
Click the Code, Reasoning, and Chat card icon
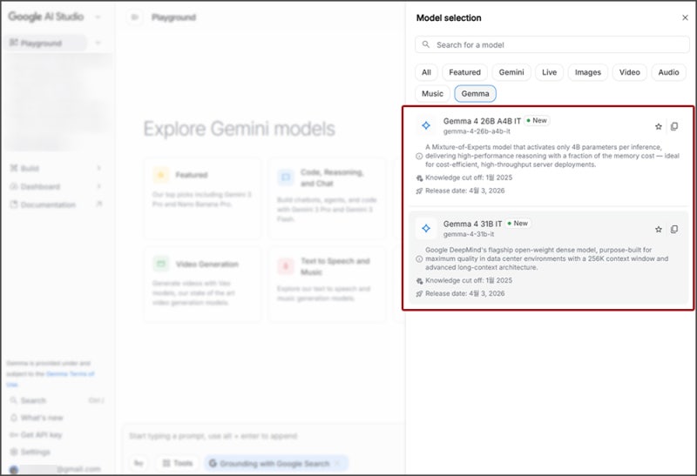[x=286, y=178]
